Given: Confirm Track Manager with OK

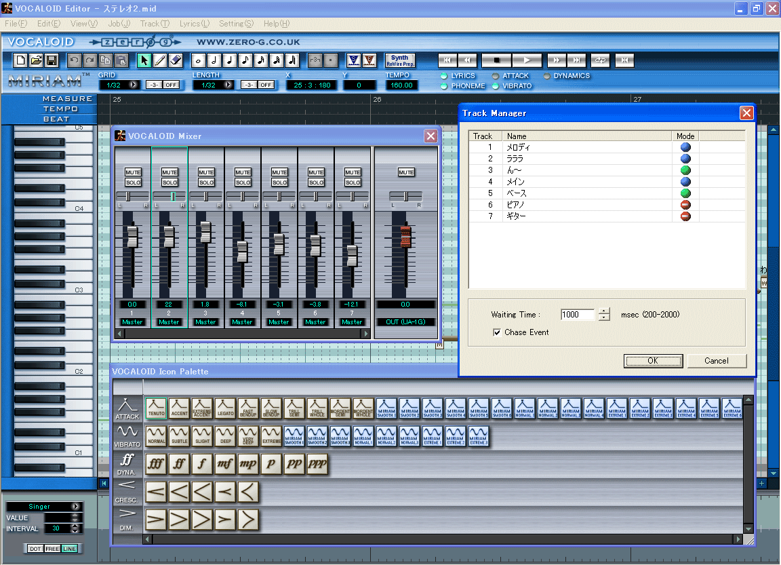Looking at the screenshot, I should coord(653,361).
